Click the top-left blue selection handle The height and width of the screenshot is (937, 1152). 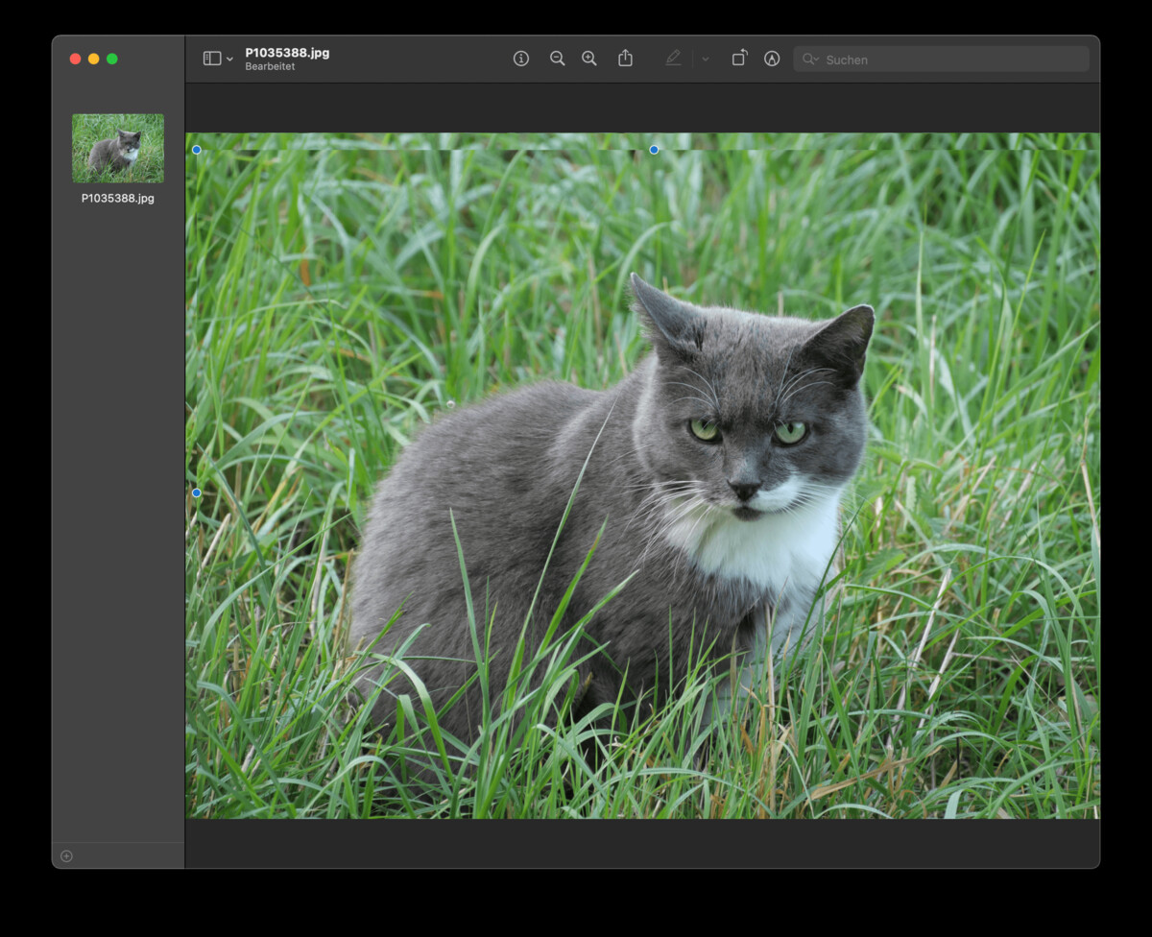[x=196, y=149]
